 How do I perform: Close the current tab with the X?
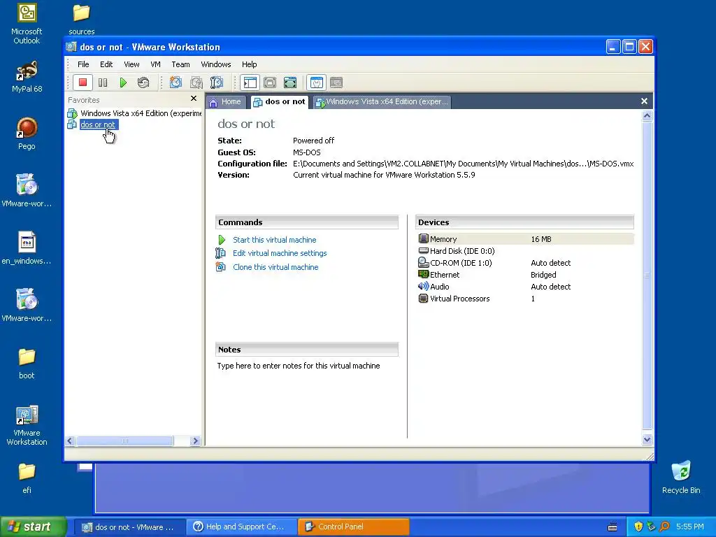point(644,101)
